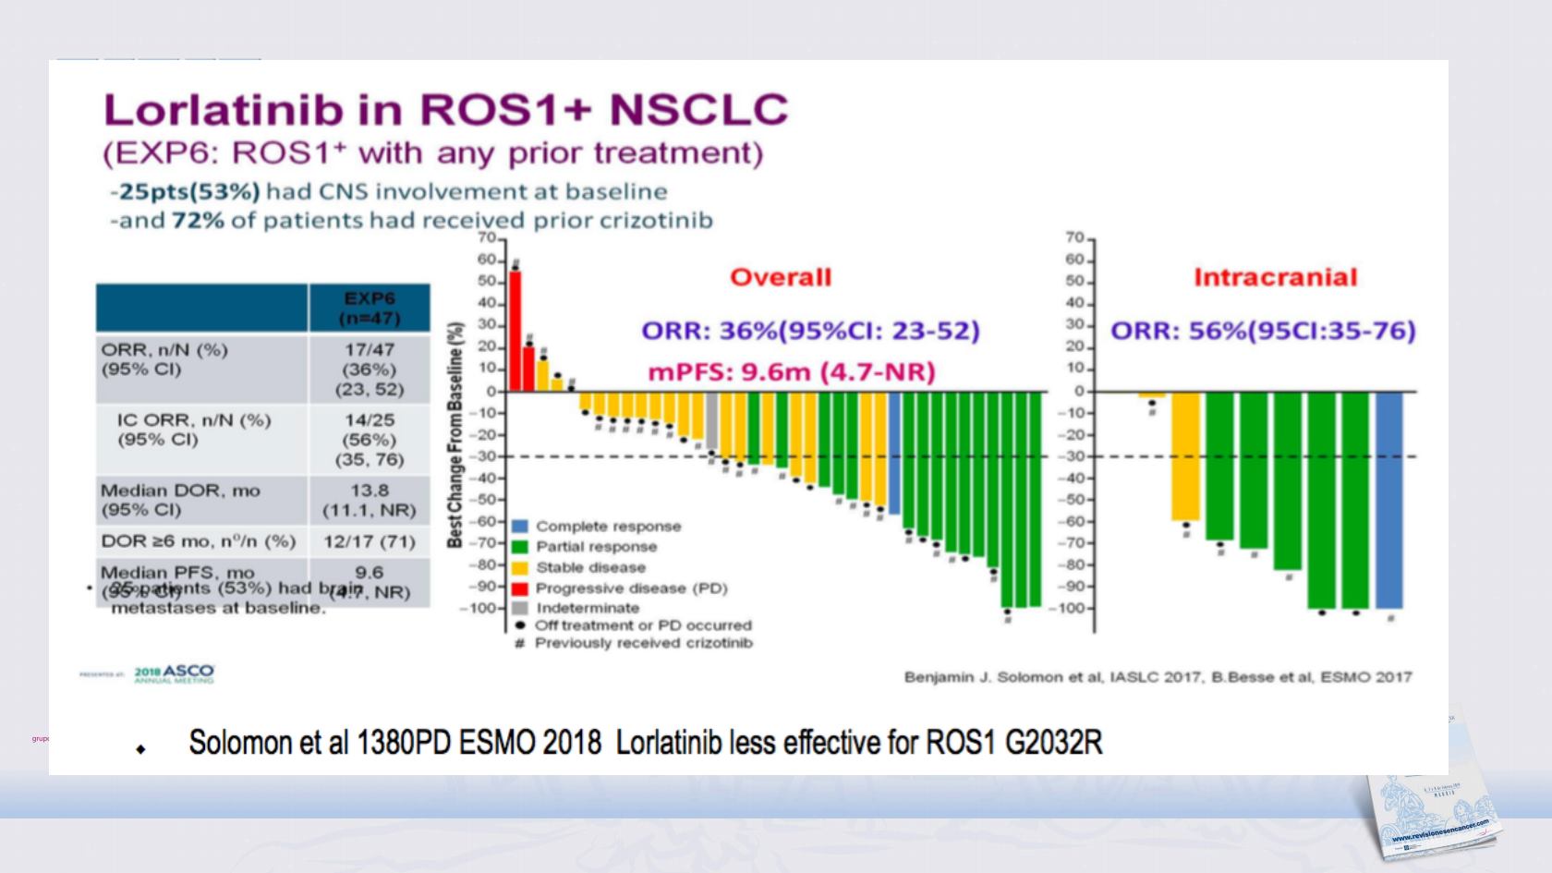Click the gray 'Indeterminate' legend swatch
The height and width of the screenshot is (873, 1552).
tap(519, 608)
